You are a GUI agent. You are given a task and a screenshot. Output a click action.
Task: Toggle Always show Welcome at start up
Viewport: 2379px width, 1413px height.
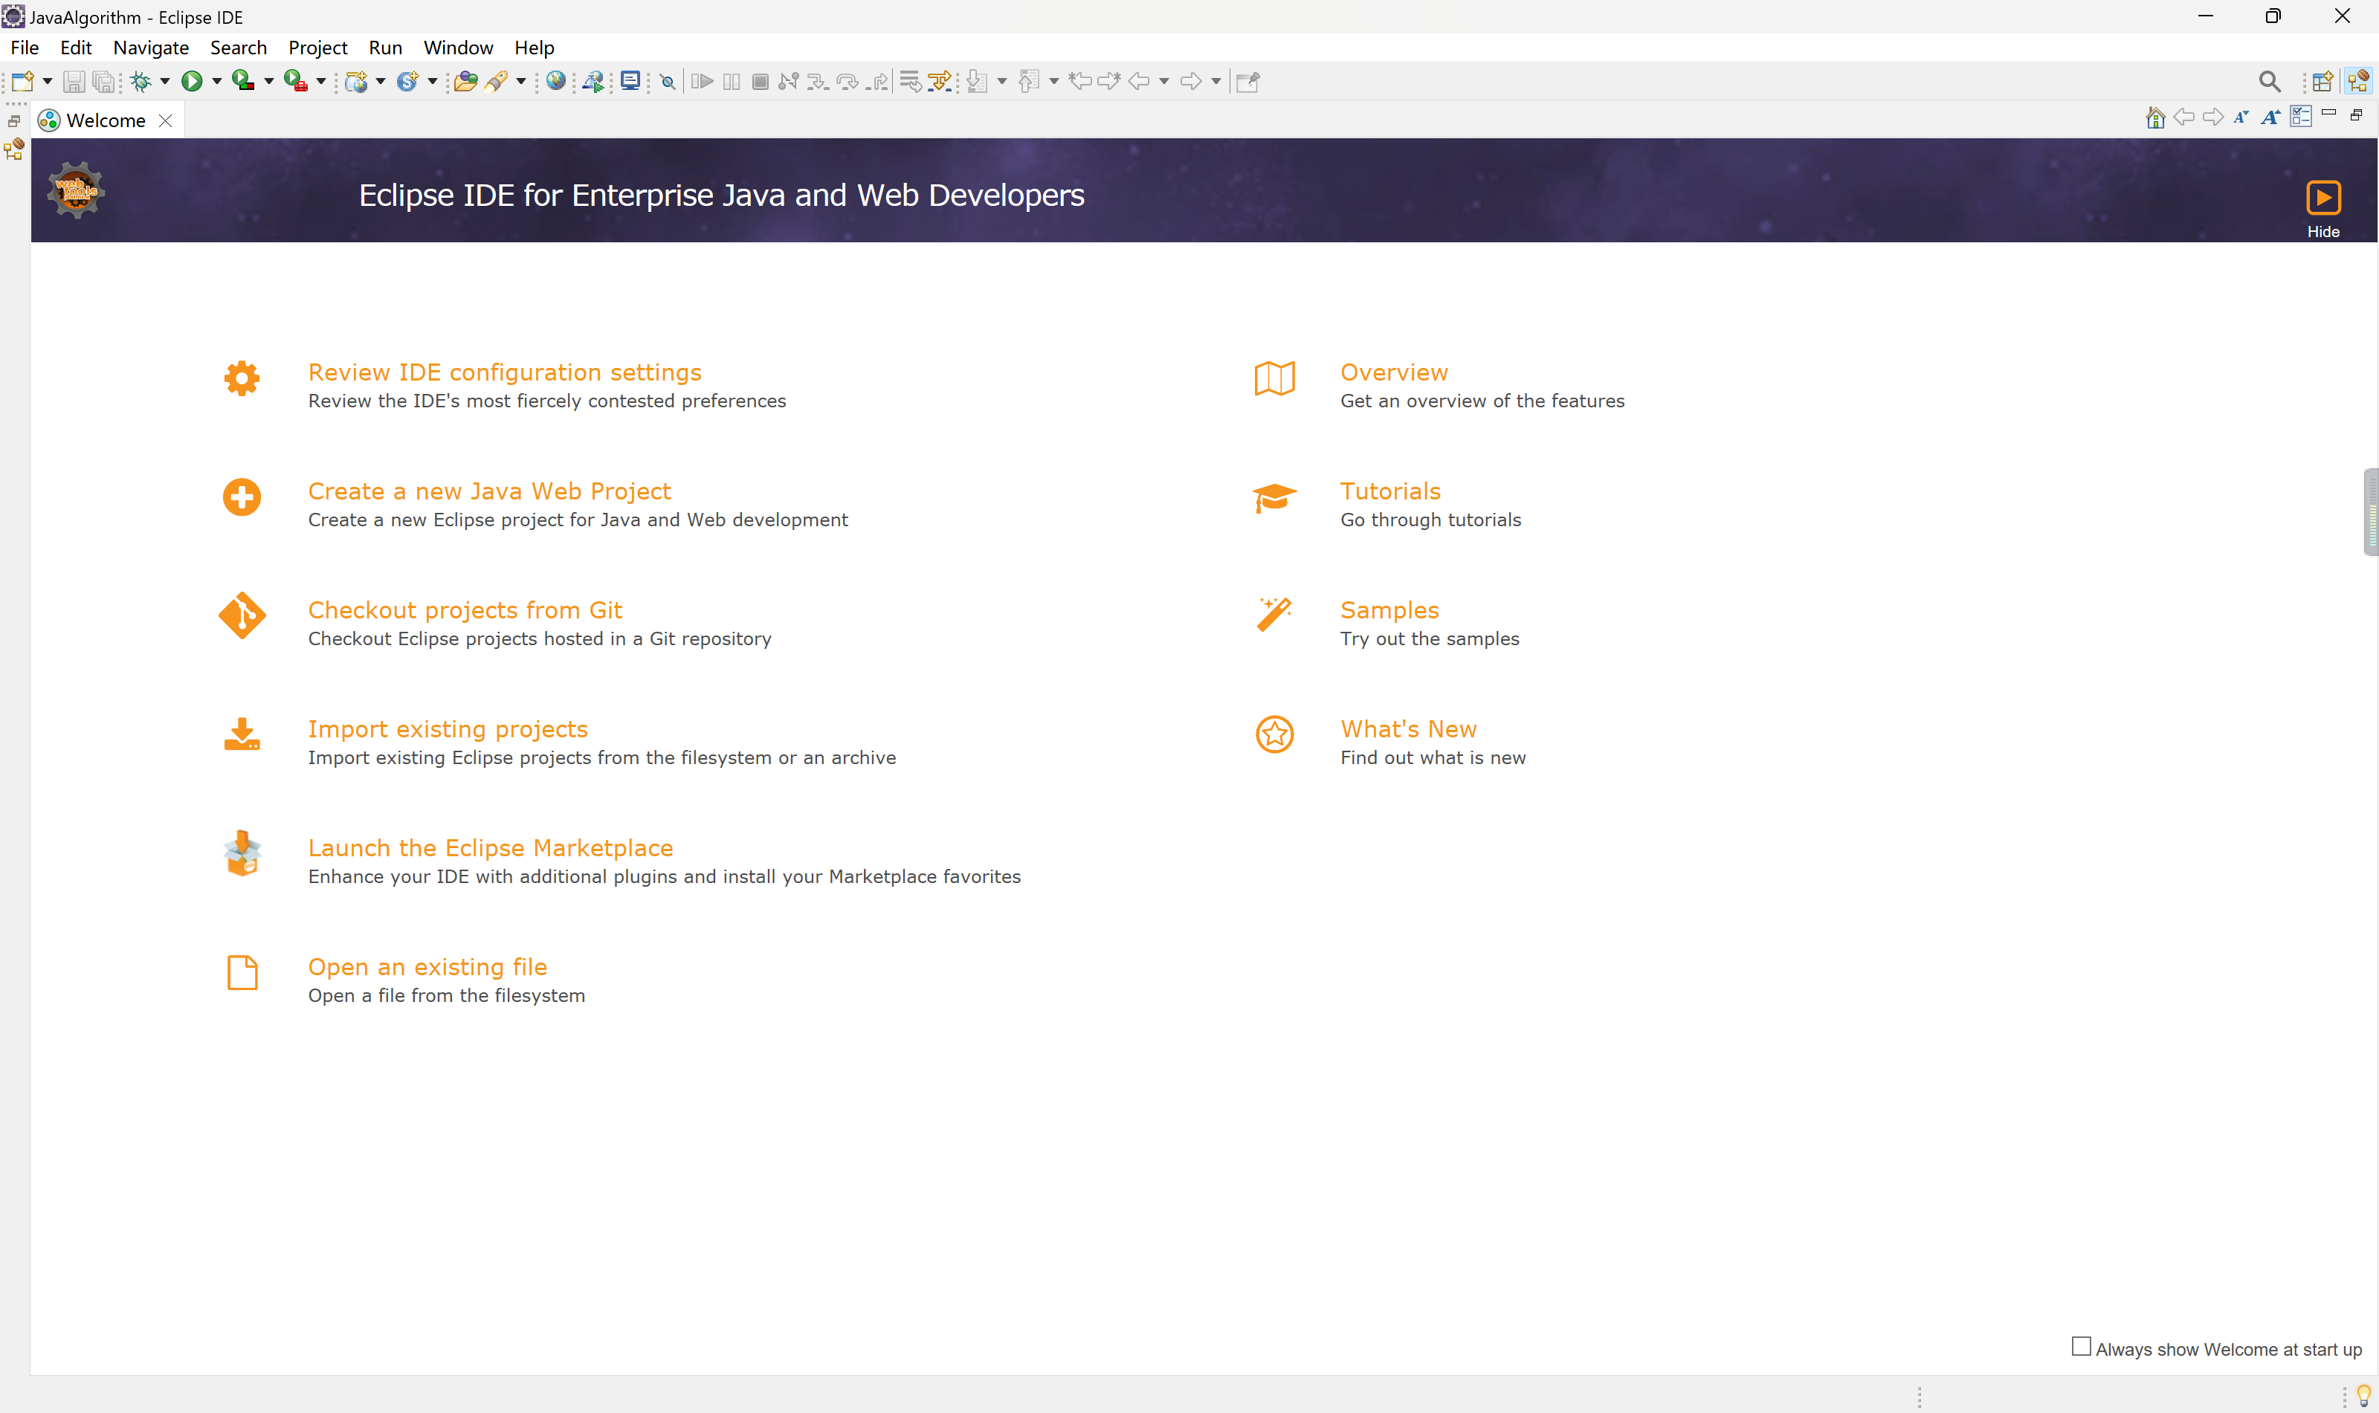pyautogui.click(x=2081, y=1346)
